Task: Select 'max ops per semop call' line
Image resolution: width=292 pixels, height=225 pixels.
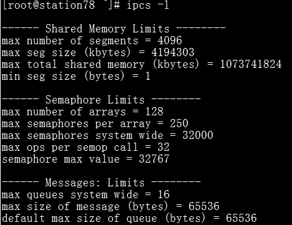Action: [85, 147]
